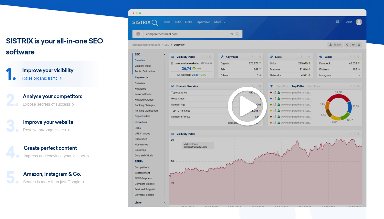384x219 pixels.
Task: Open gear settings on Domain Overview card
Action: click(260, 86)
